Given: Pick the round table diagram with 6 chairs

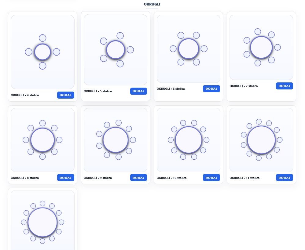Looking at the screenshot, I should [x=189, y=49].
